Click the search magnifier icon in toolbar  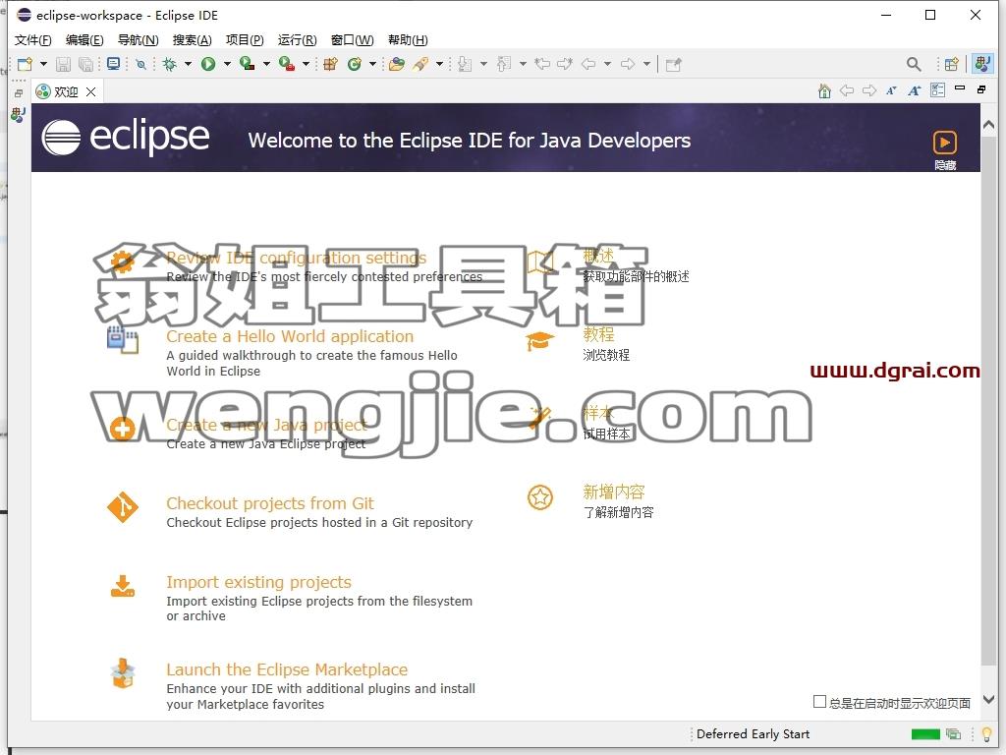point(914,64)
